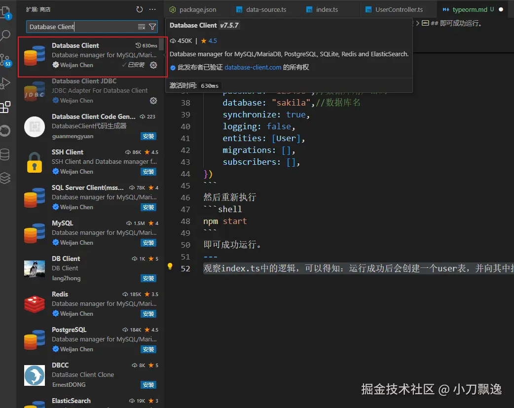
Task: Open Source Control view with 53 badge
Action: (5, 60)
